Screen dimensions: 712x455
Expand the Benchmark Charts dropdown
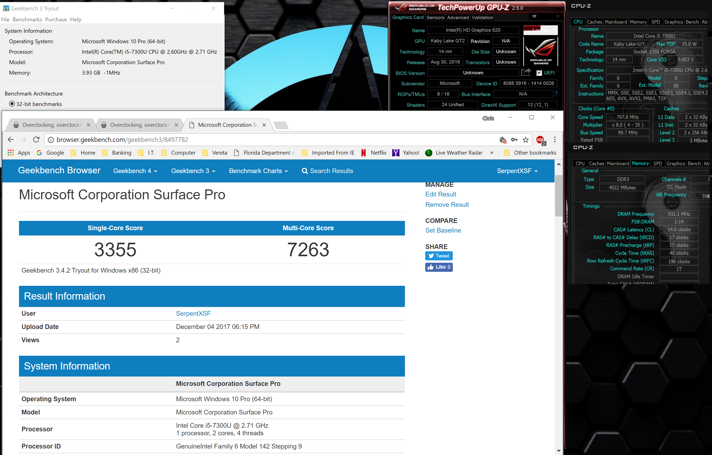pos(258,171)
